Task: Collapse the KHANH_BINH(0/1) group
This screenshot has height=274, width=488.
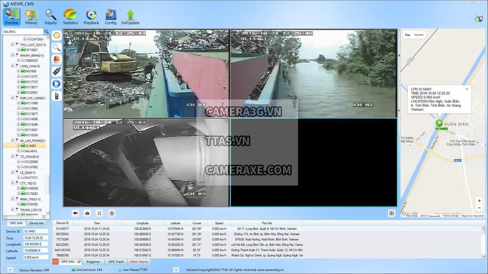Action: coord(13,55)
